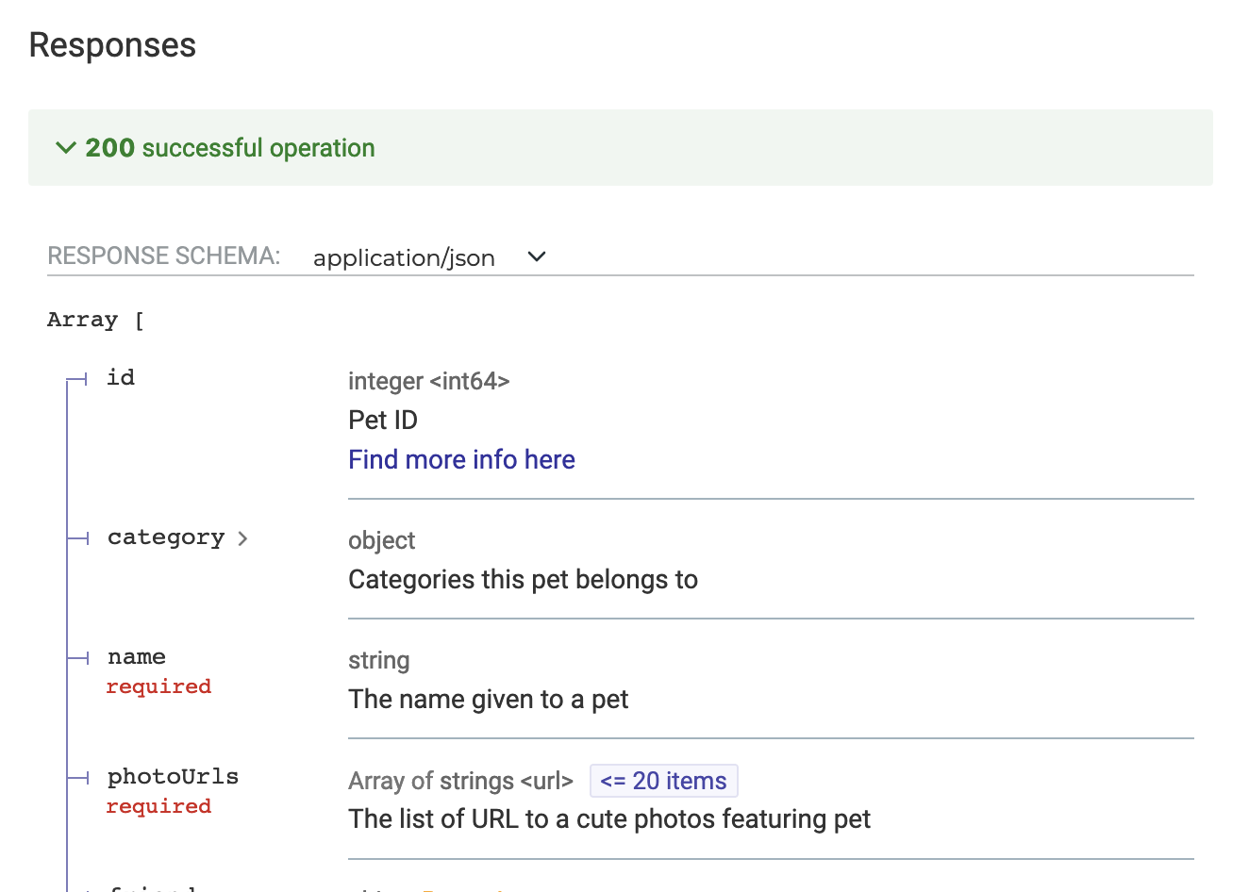This screenshot has width=1249, height=892.
Task: Select the id field row
Action: tap(120, 377)
